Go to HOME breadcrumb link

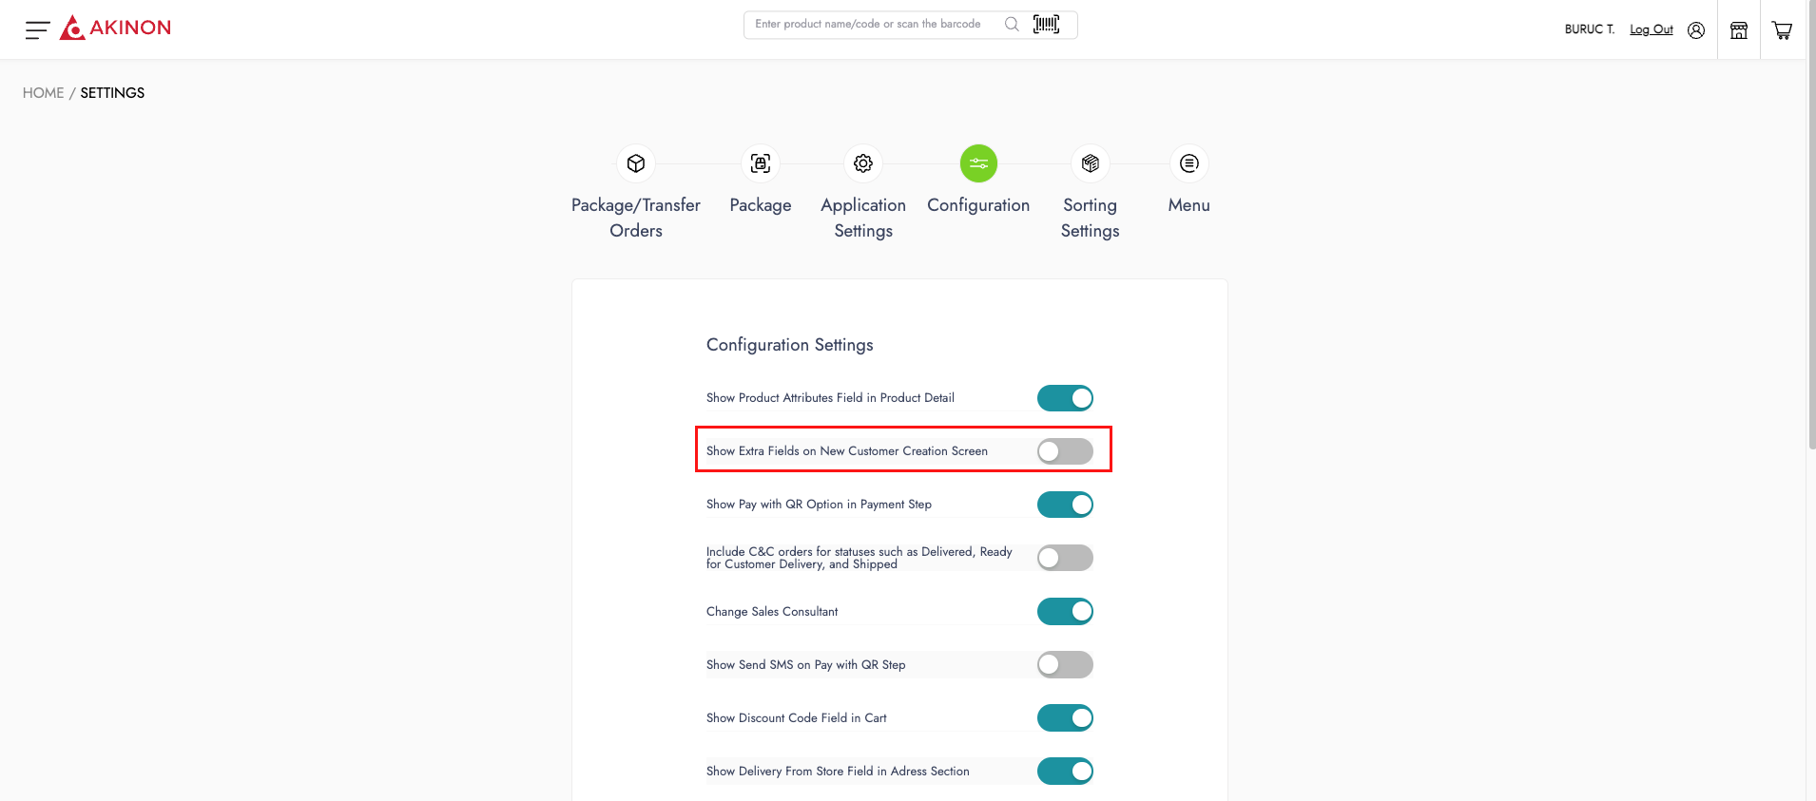(43, 93)
